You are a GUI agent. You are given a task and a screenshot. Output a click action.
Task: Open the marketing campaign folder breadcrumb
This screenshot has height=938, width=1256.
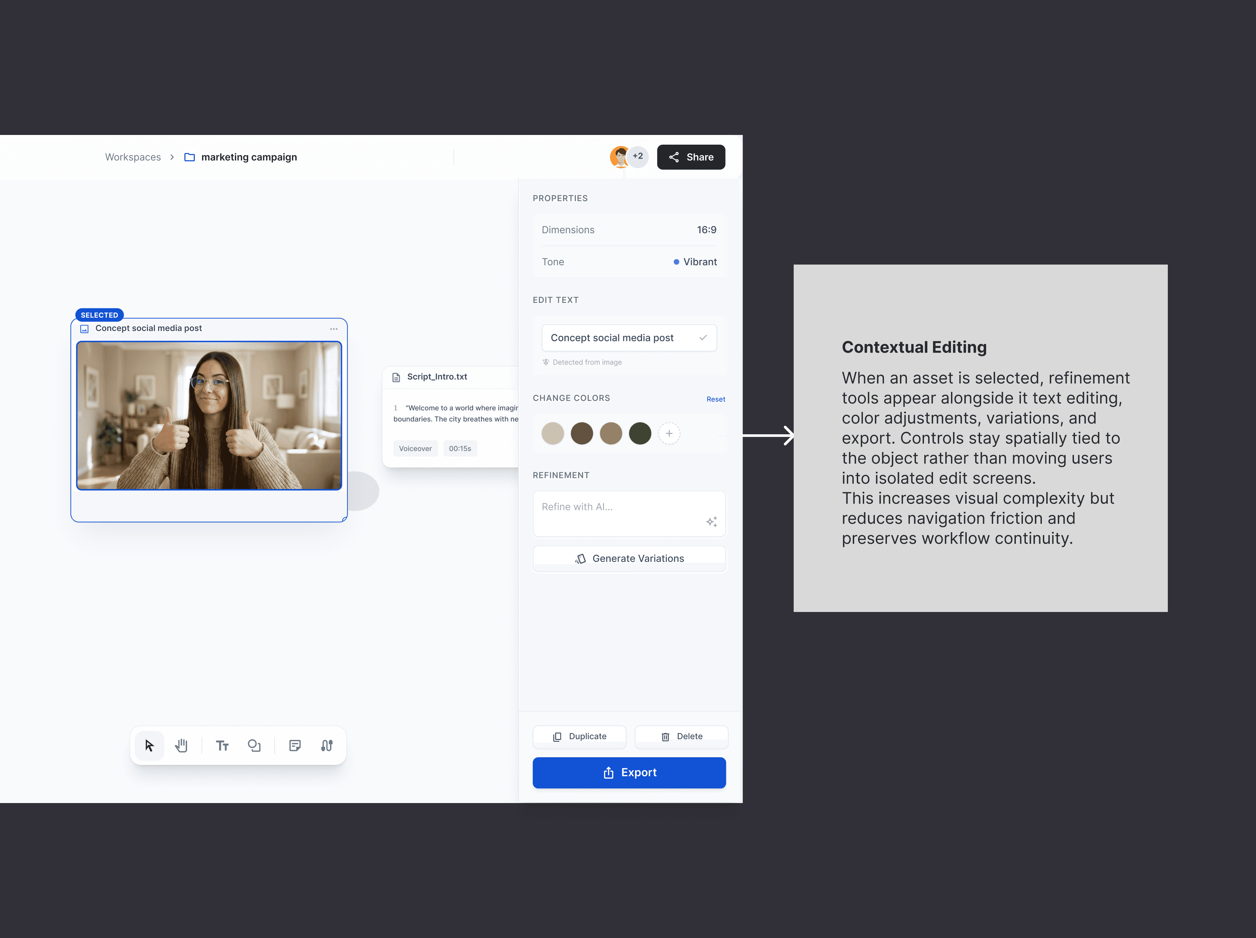(248, 157)
